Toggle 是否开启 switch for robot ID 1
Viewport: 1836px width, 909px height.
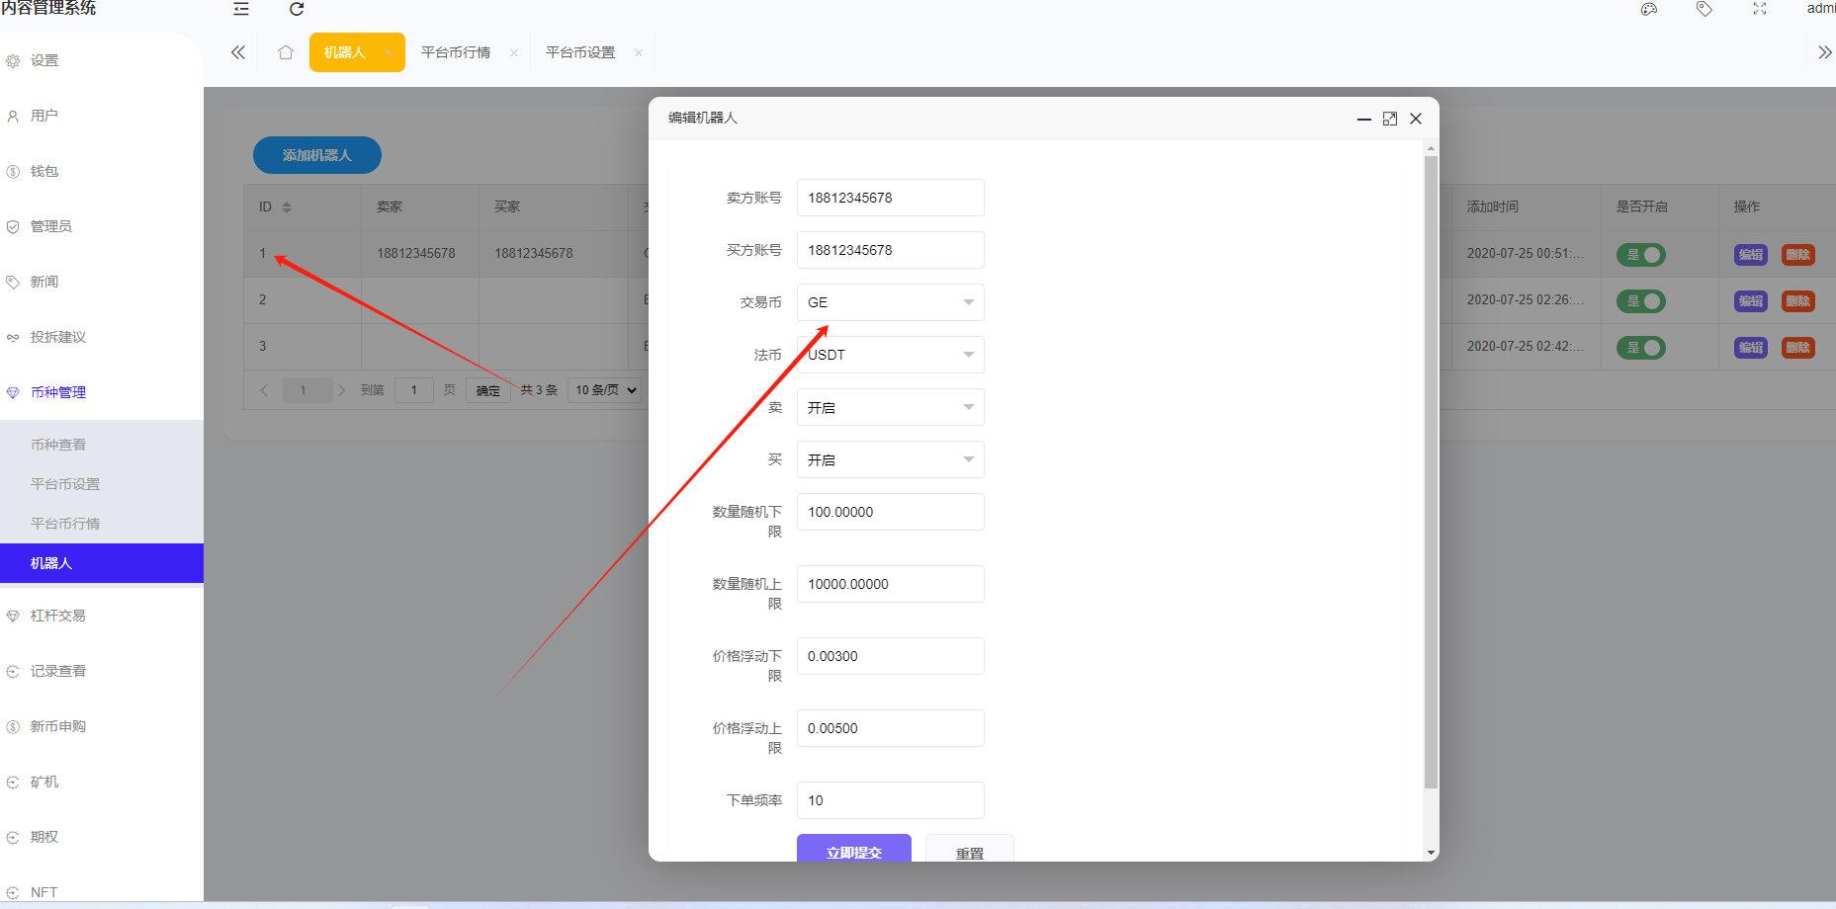1640,254
